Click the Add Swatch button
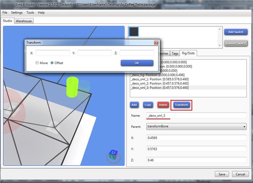This screenshot has height=183, width=253. click(235, 32)
